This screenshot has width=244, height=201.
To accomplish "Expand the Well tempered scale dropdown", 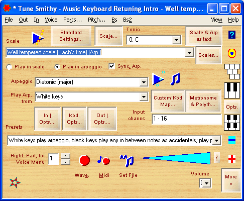I will click(189, 53).
